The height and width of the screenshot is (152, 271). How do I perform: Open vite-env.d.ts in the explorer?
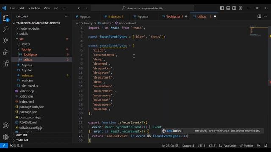pyautogui.click(x=30, y=86)
